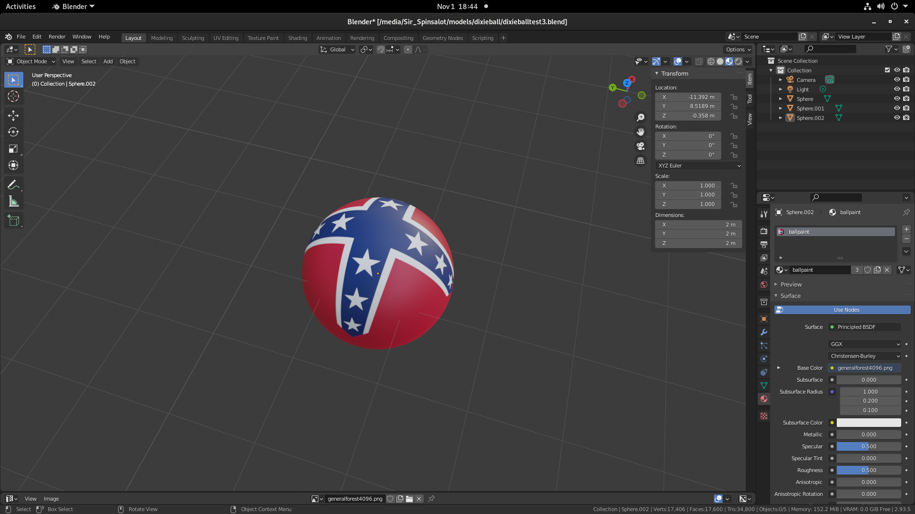The width and height of the screenshot is (915, 514).
Task: Open Render properties tab icon
Action: (x=764, y=231)
